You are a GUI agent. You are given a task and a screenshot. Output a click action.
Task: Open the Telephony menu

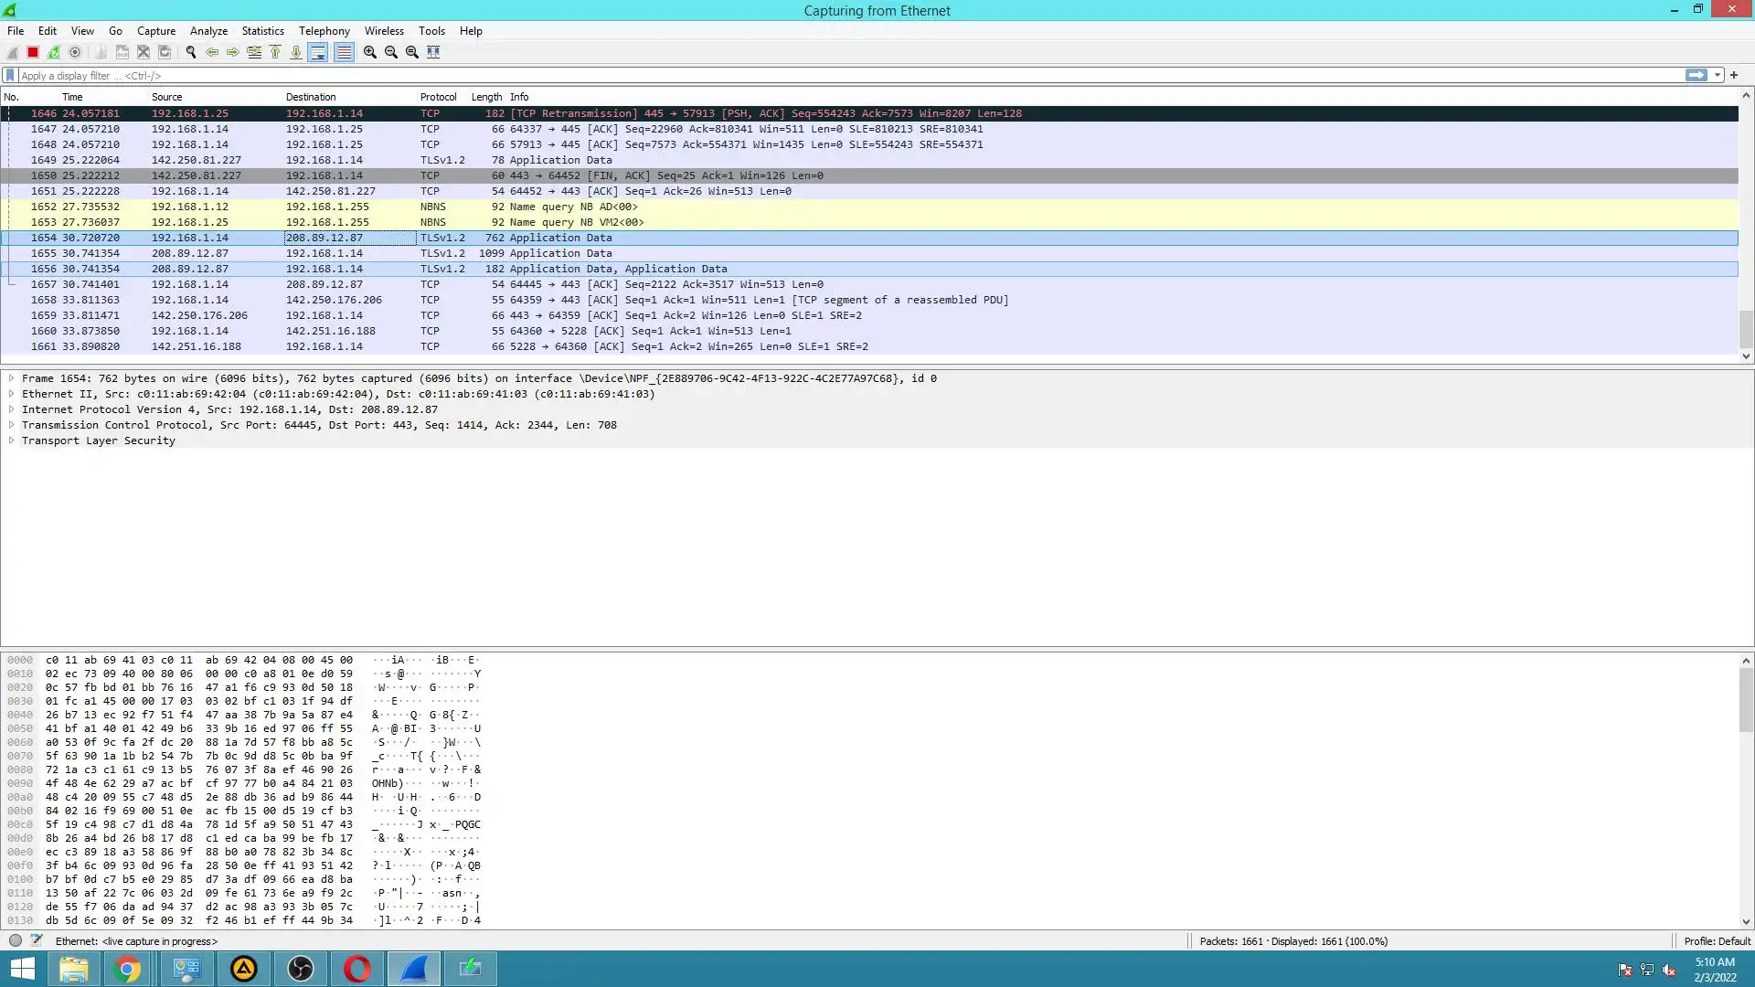(x=324, y=30)
